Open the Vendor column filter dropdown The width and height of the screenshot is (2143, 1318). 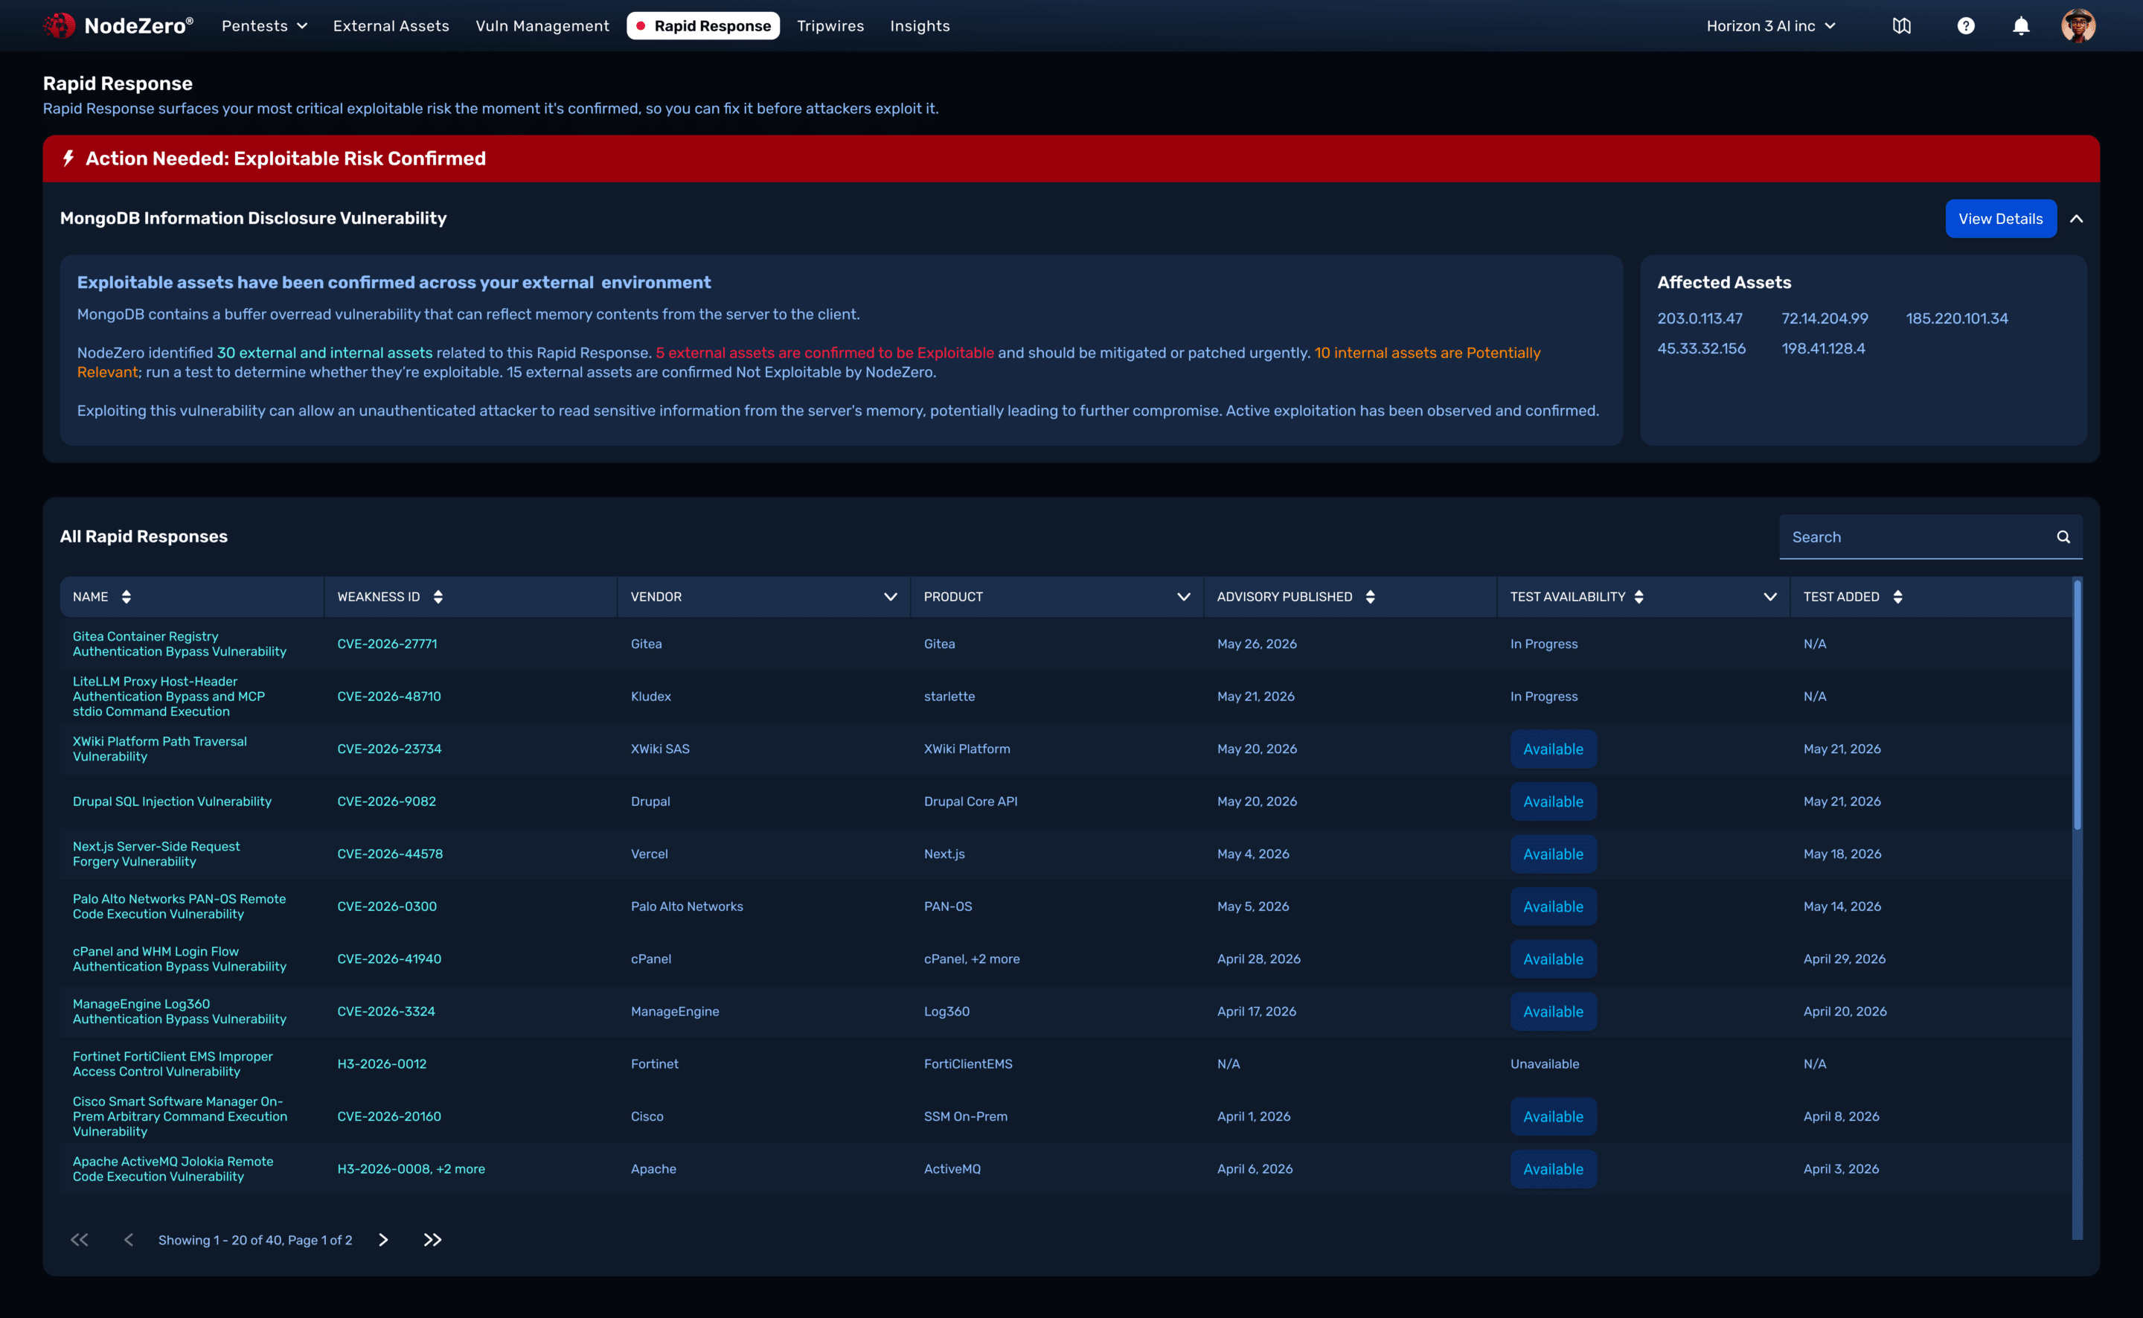[890, 597]
